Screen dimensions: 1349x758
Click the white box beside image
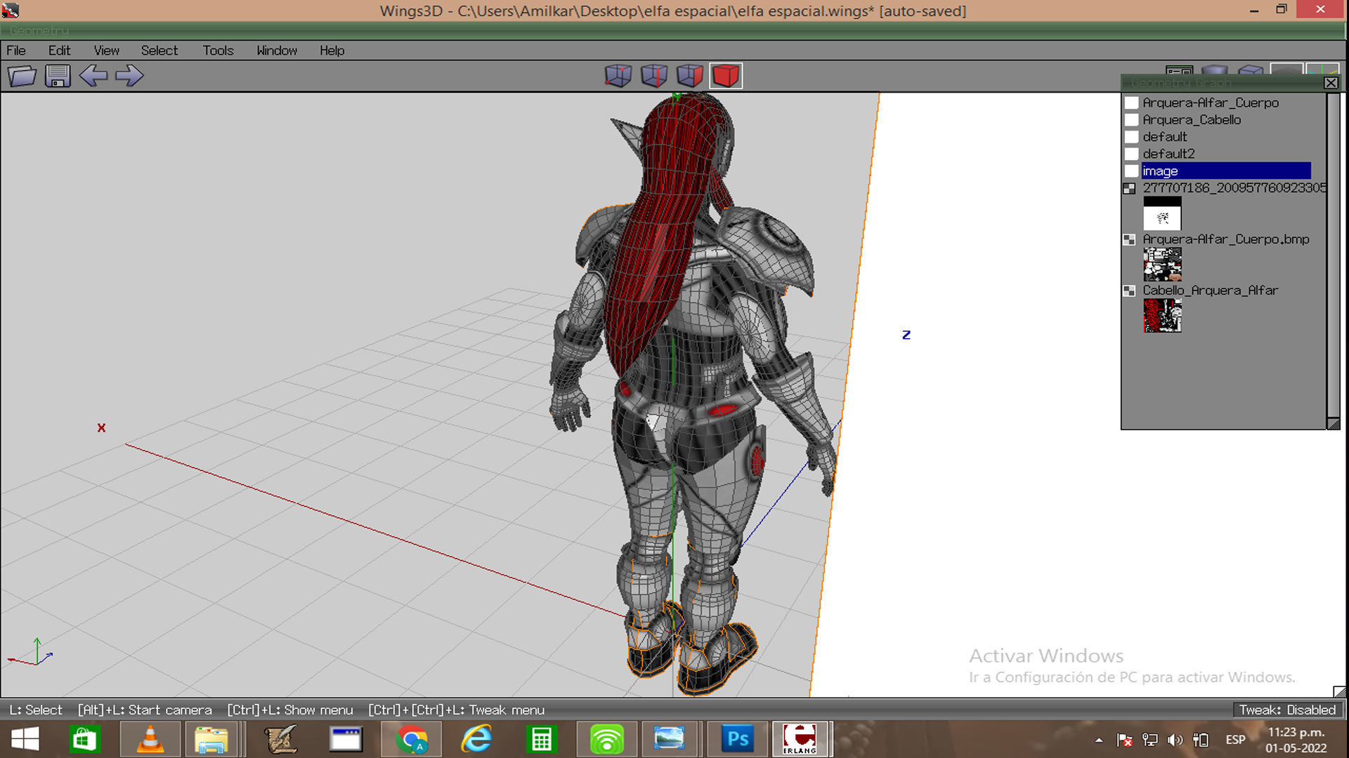pyautogui.click(x=1131, y=171)
